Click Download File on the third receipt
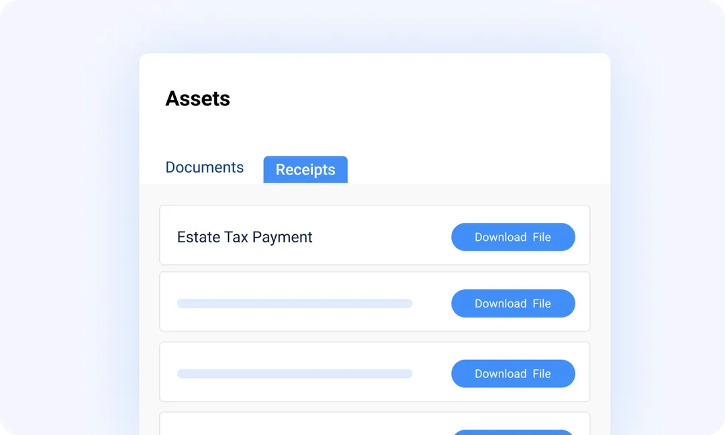This screenshot has width=725, height=435. coord(513,373)
